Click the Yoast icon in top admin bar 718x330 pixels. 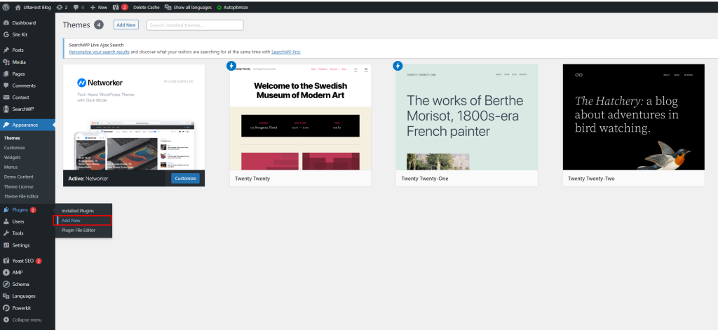[116, 6]
